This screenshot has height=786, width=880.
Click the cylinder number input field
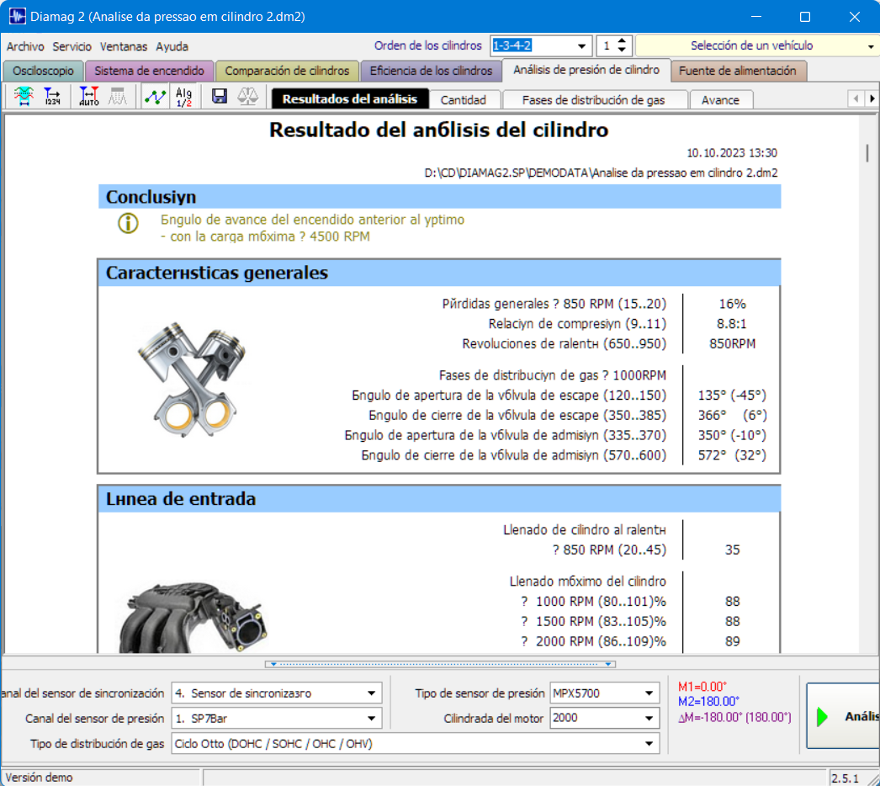[x=606, y=46]
